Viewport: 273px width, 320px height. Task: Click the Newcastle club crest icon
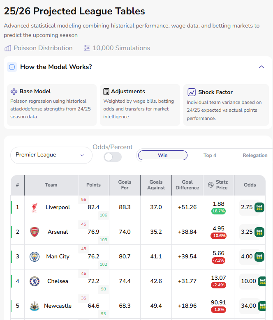(x=35, y=306)
